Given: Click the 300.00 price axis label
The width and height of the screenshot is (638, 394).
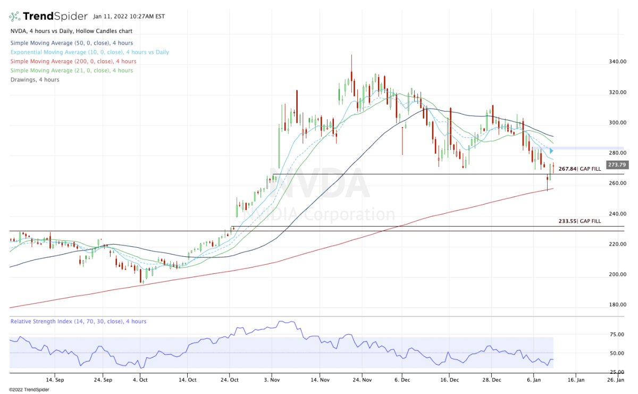Looking at the screenshot, I should 618,123.
